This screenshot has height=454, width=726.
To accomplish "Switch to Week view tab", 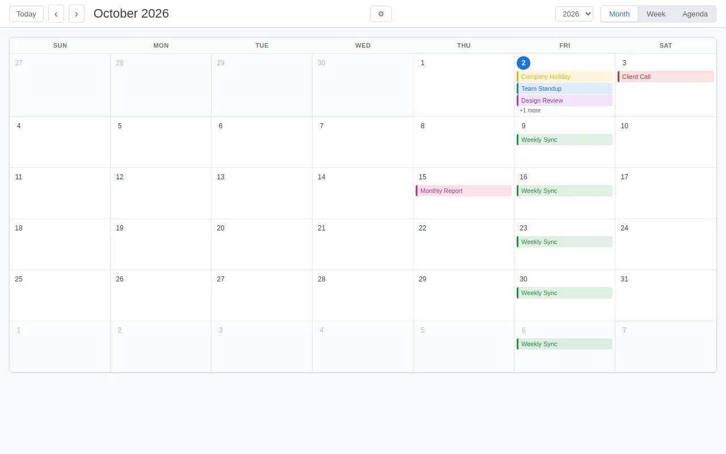I will click(656, 14).
